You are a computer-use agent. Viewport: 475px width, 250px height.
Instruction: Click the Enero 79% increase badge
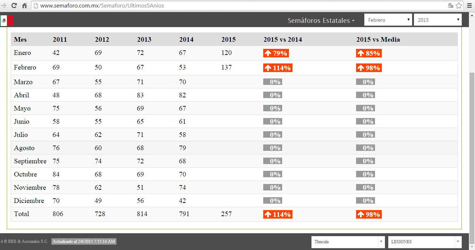pos(276,53)
